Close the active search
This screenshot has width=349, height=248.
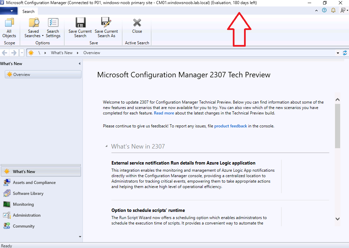pos(137,26)
